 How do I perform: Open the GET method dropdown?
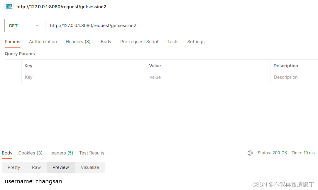[24, 26]
